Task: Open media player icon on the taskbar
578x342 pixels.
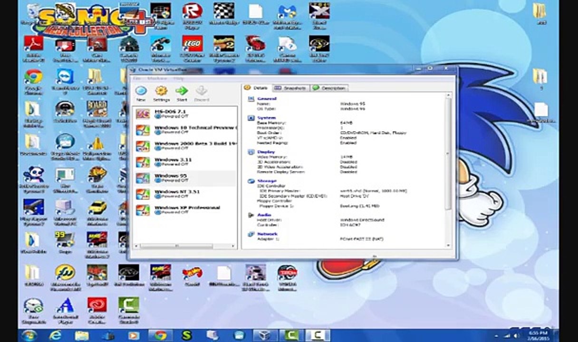Action: [134, 335]
